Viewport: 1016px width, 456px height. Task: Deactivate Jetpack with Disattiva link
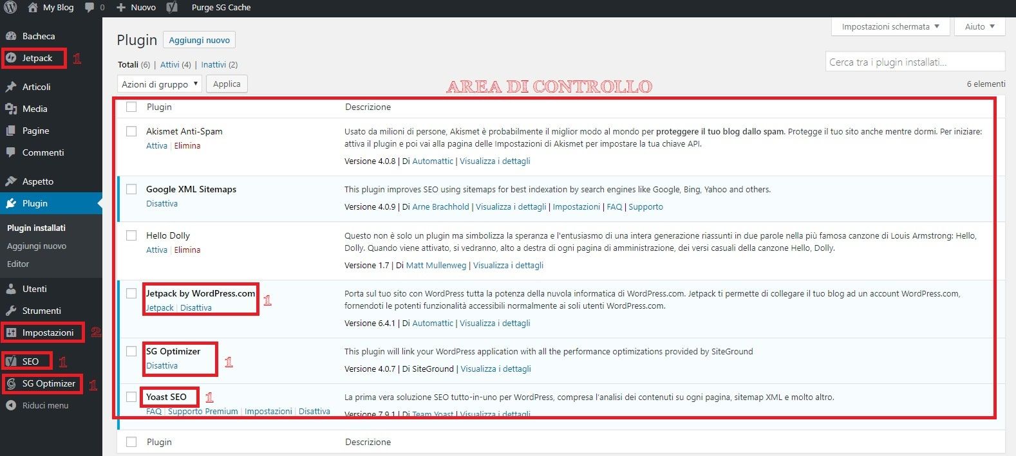pyautogui.click(x=196, y=308)
